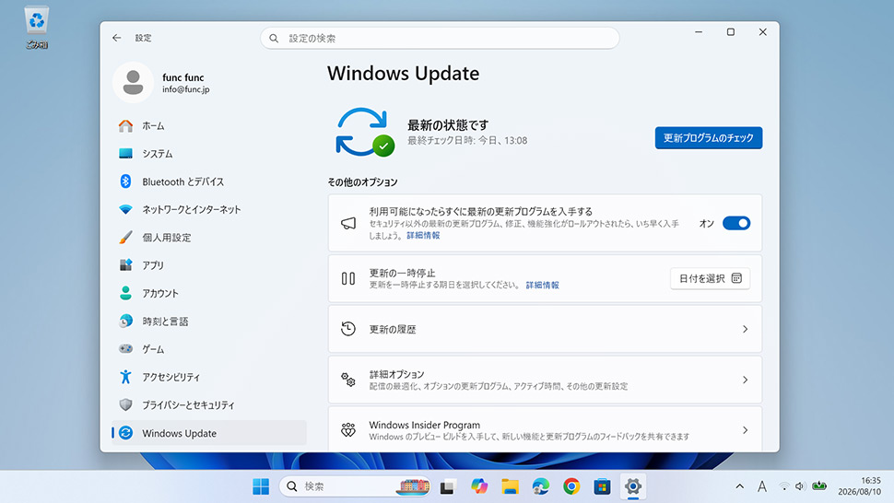This screenshot has height=503, width=894.
Task: Select システム in the sidebar
Action: pos(209,154)
